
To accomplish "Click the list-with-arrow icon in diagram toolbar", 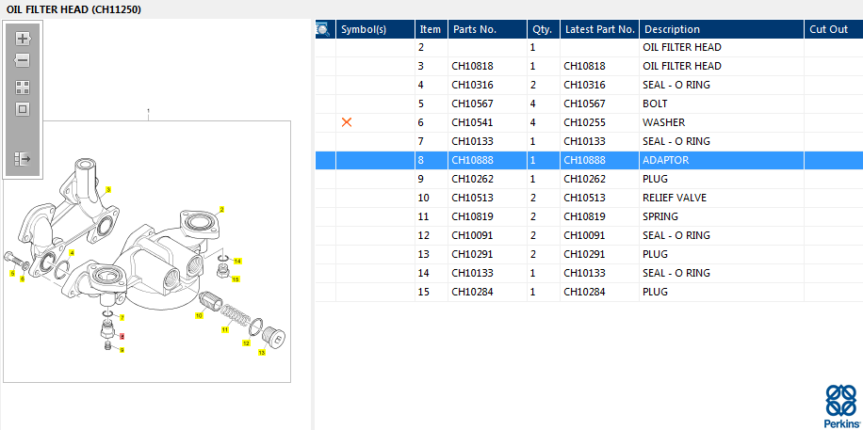I will [22, 159].
